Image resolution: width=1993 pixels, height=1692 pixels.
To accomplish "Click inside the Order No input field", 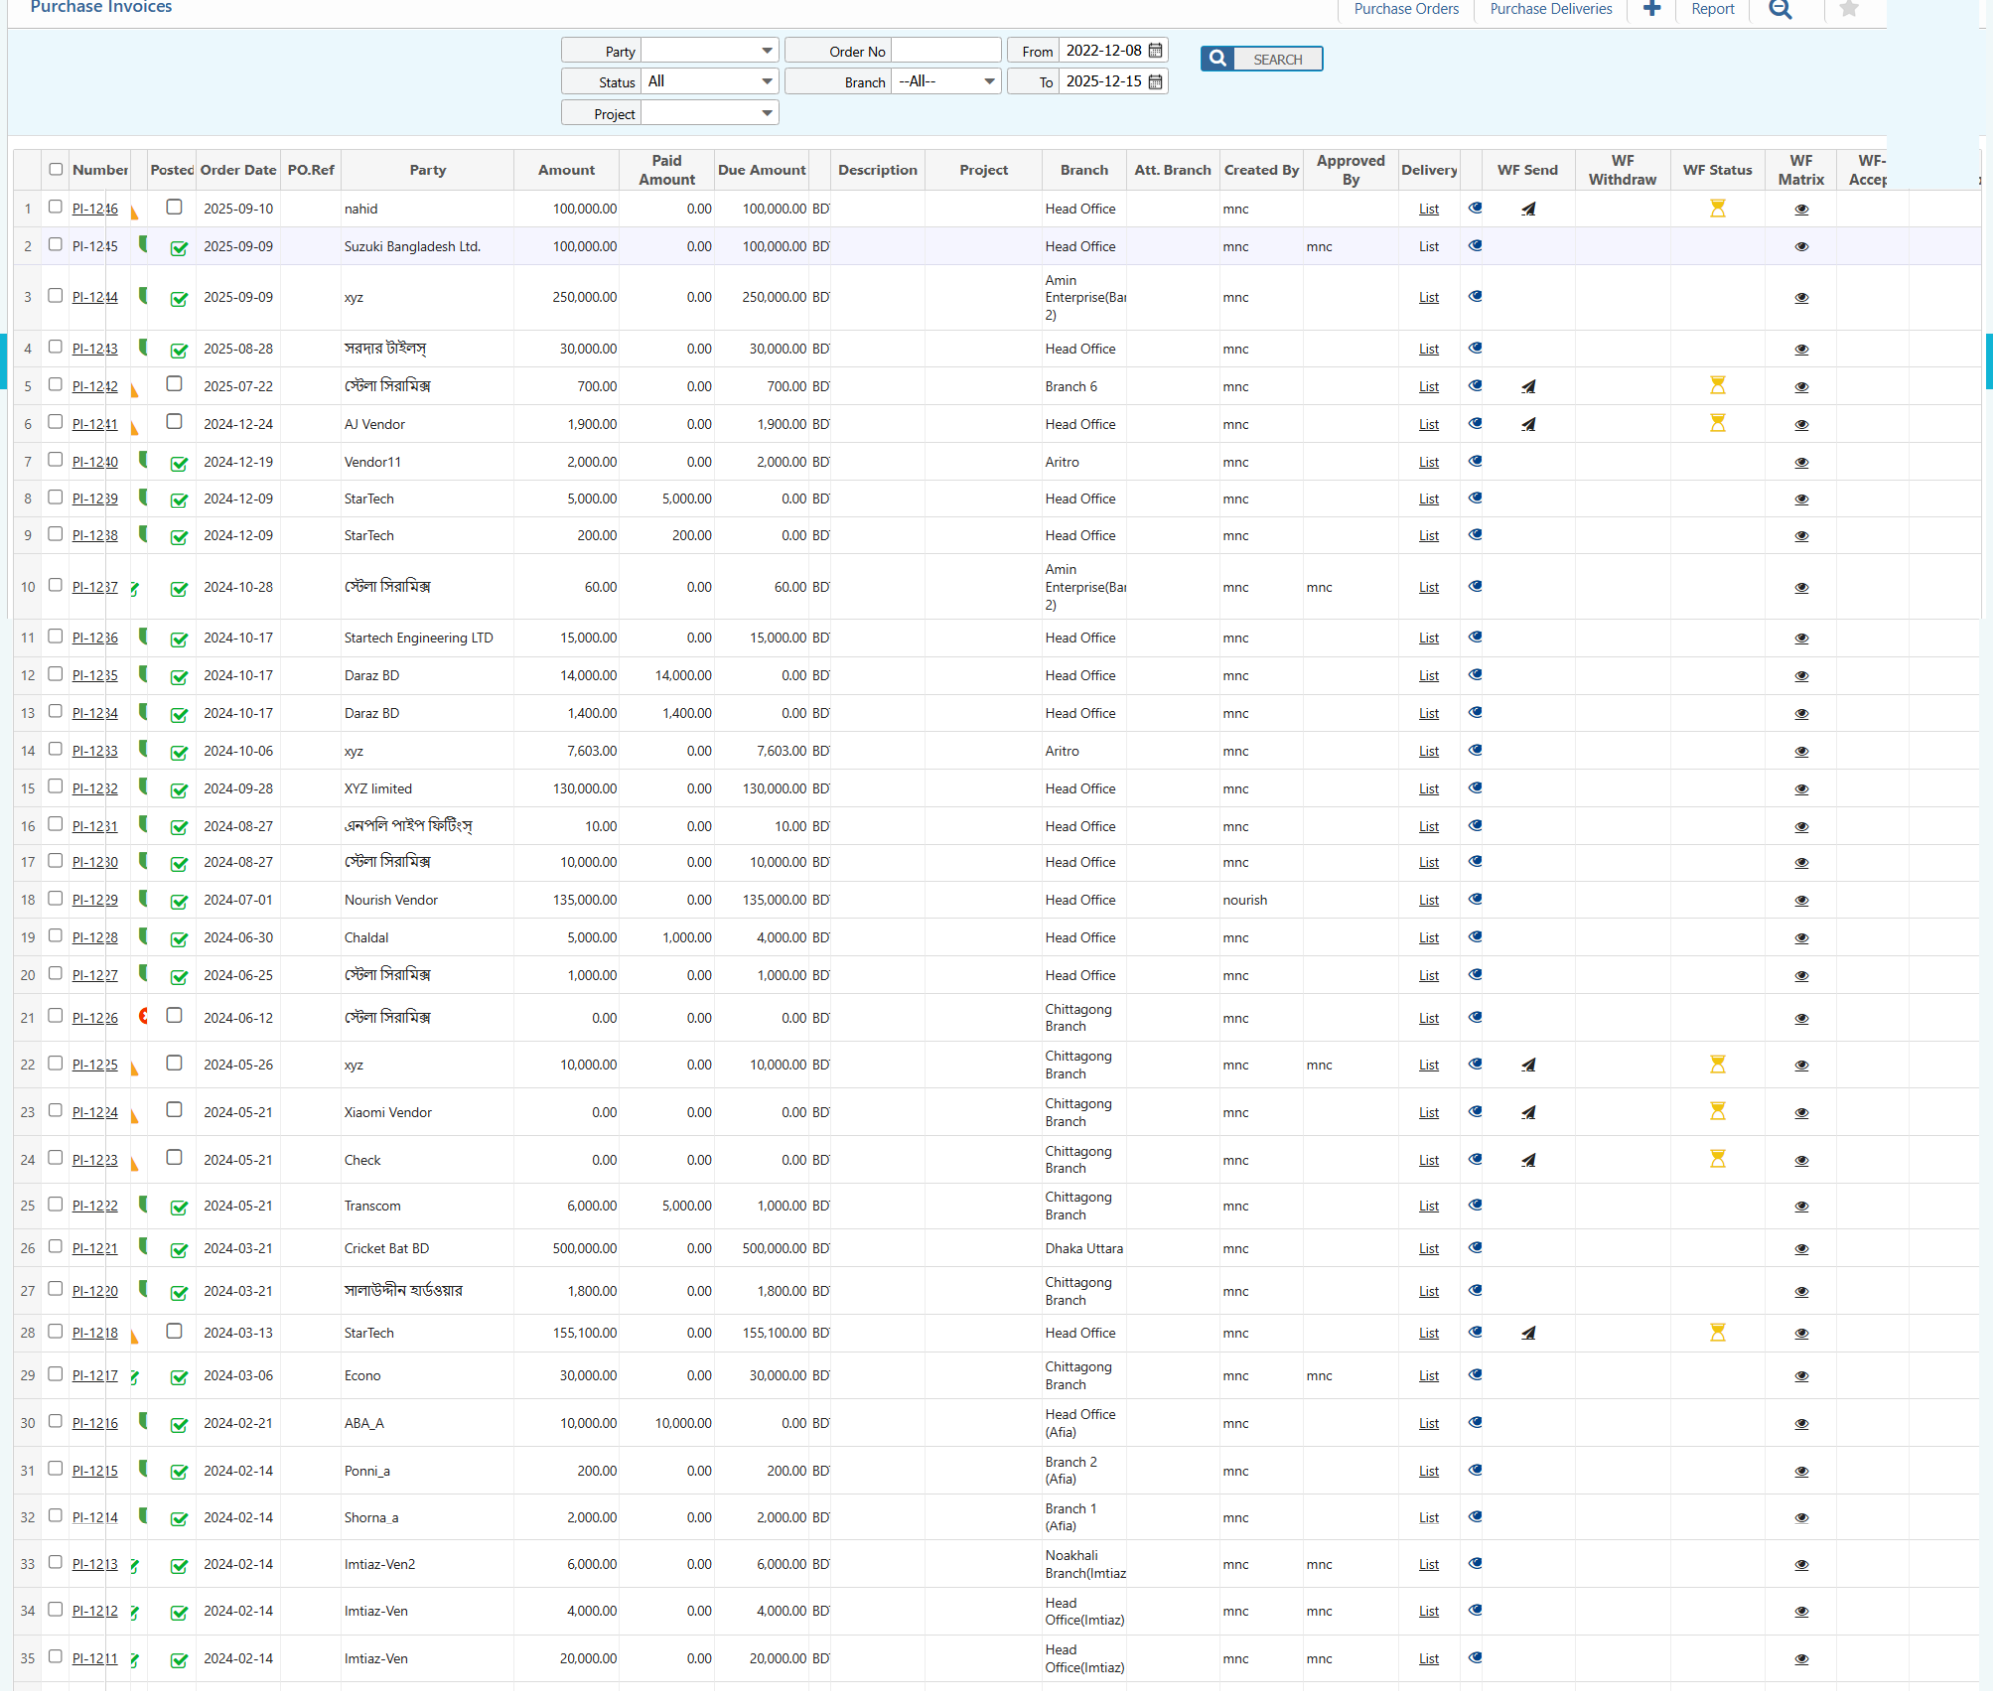I will (945, 49).
